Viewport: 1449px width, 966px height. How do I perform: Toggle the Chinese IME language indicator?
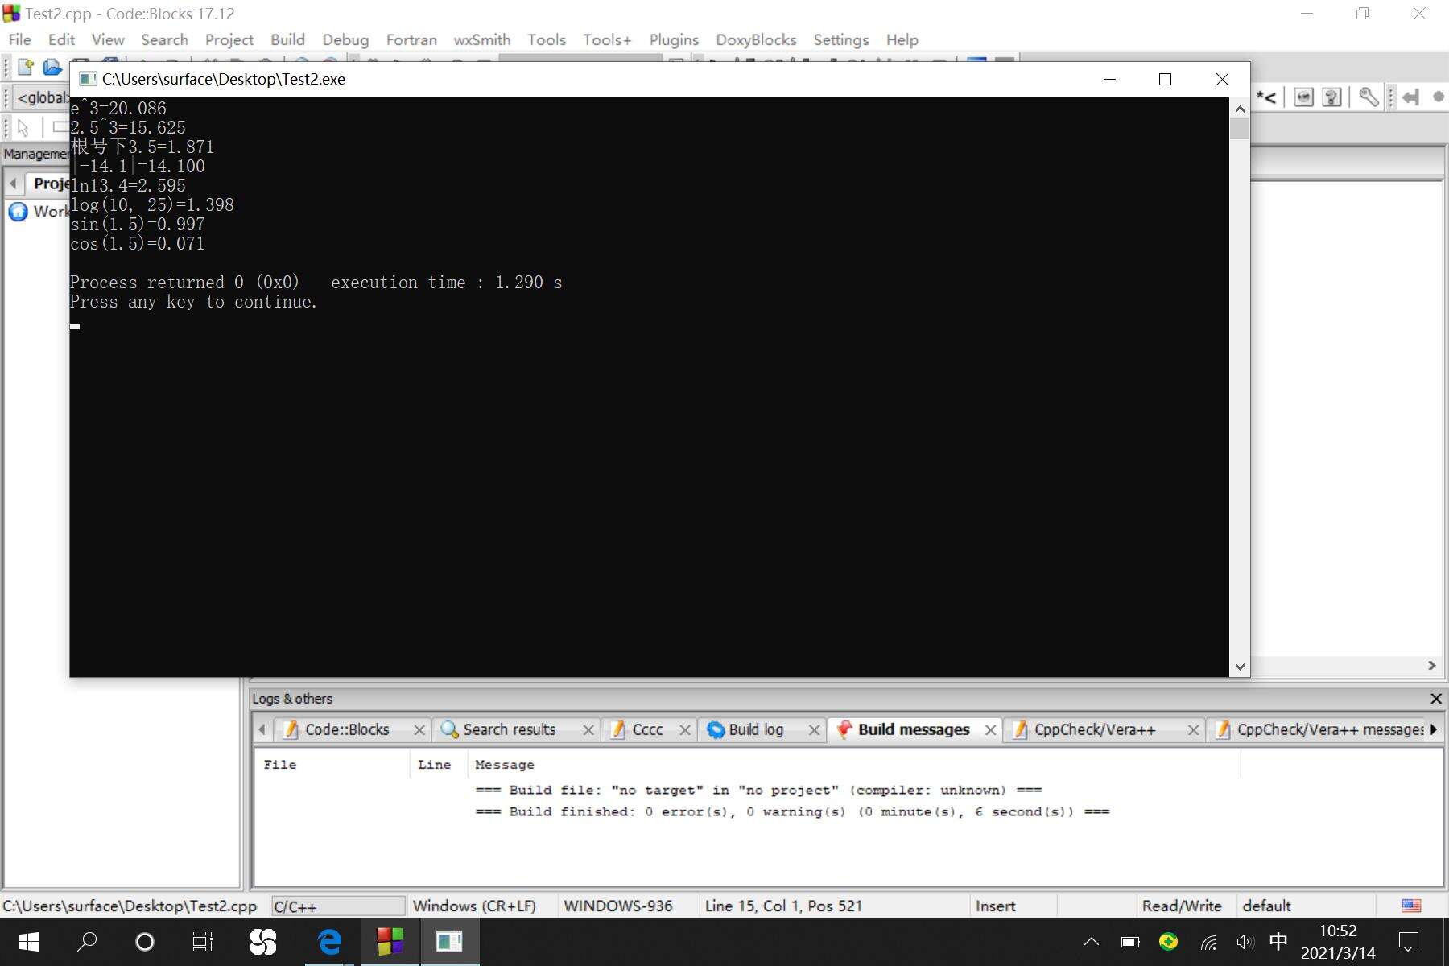1278,941
